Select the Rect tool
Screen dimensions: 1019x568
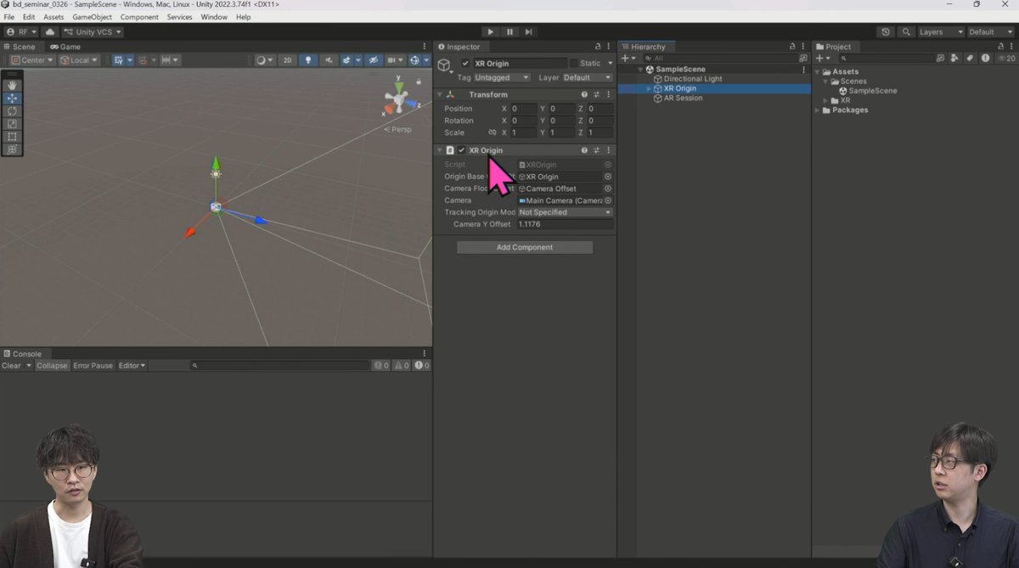click(x=12, y=137)
